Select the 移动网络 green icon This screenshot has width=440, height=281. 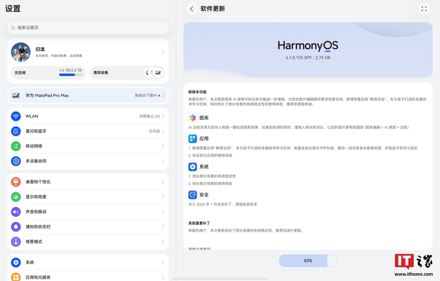(16, 146)
